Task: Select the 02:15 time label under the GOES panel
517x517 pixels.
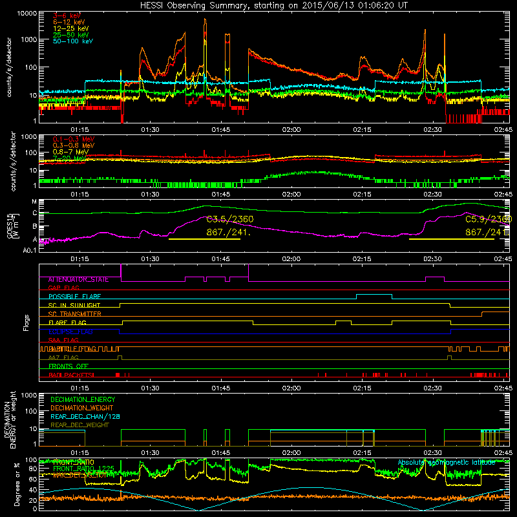Action: tap(362, 259)
